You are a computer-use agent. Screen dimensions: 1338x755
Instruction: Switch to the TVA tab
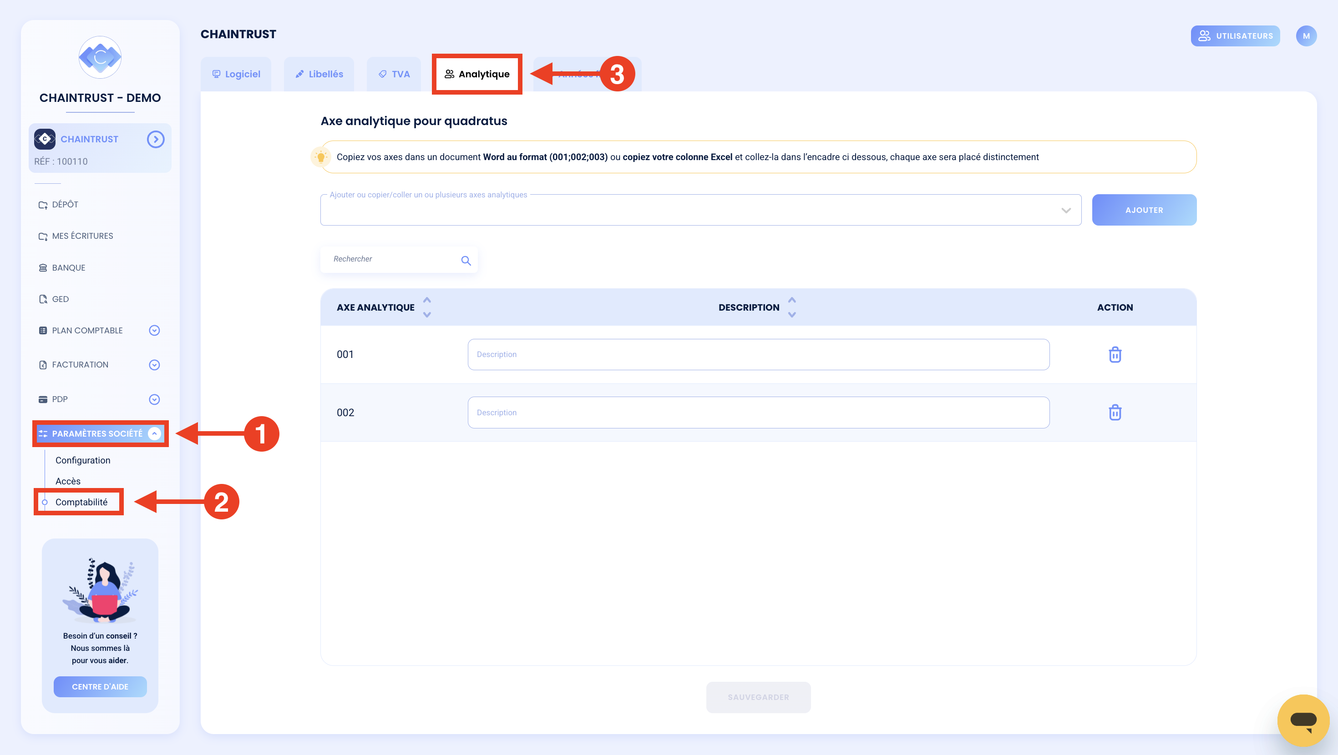(x=394, y=74)
